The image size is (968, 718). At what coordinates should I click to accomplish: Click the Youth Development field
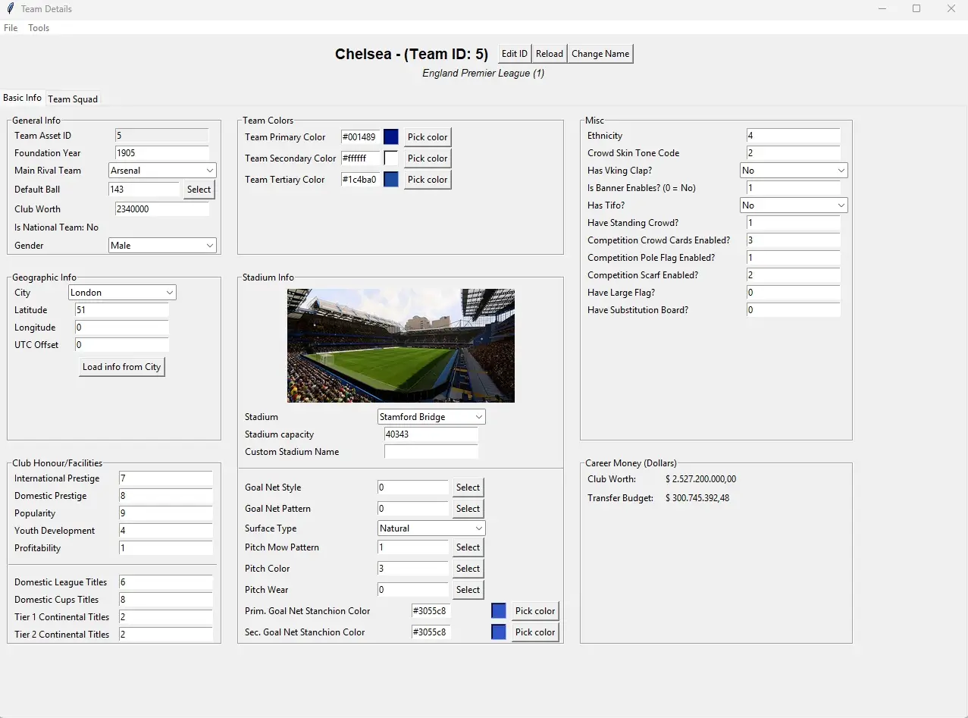166,531
